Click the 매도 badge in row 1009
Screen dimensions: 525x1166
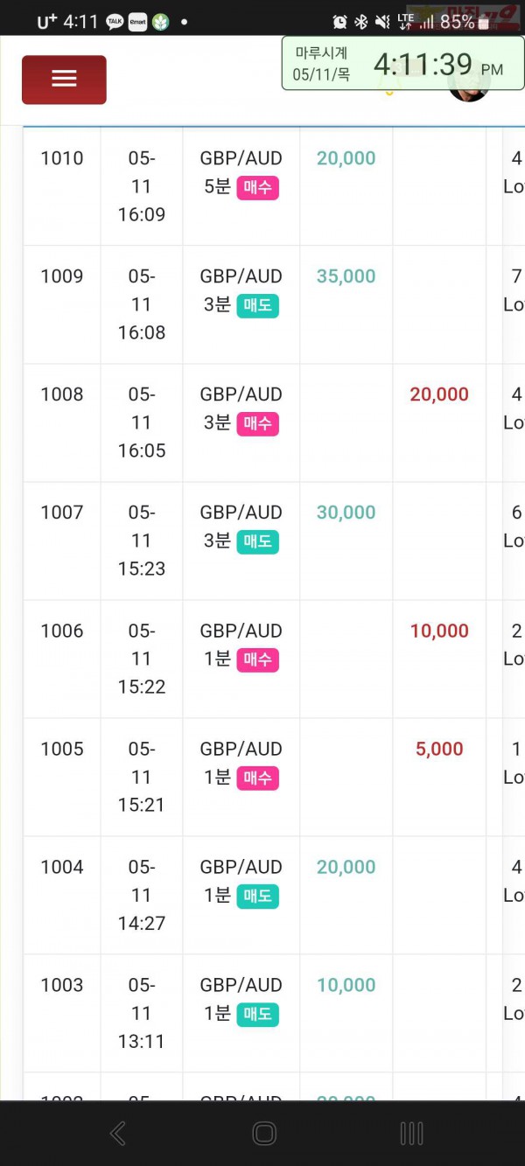click(x=257, y=305)
